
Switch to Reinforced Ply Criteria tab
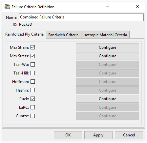(x=24, y=34)
